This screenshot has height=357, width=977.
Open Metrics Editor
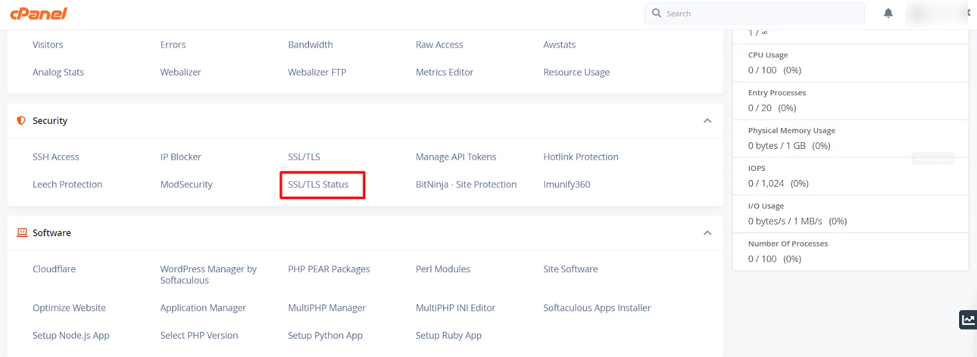(445, 72)
